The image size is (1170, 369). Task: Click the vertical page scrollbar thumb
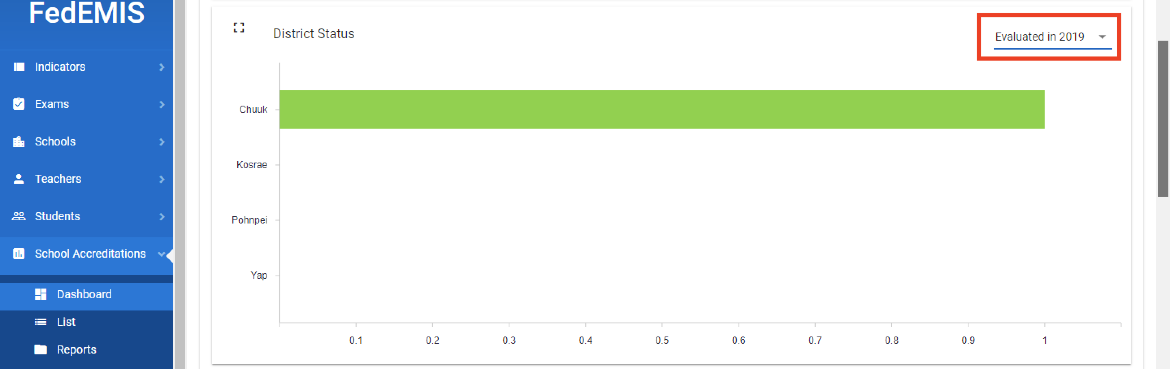coord(1162,118)
